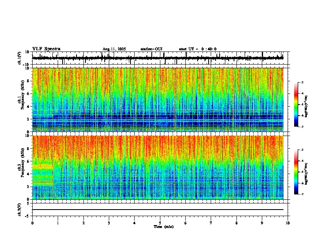Click time axis tick label "5"

[x=160, y=223]
